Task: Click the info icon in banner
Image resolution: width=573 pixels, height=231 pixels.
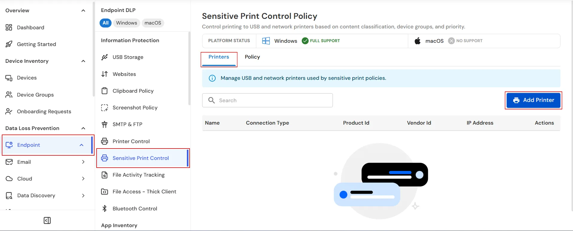Action: pos(212,78)
